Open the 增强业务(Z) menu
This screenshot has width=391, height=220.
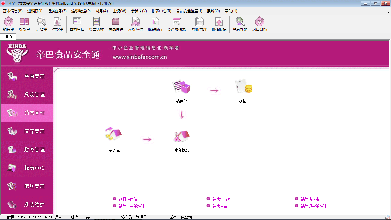(57, 11)
